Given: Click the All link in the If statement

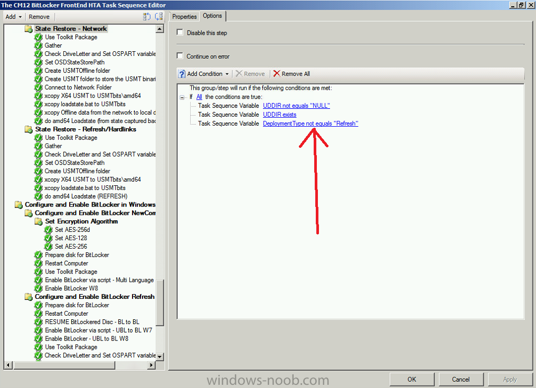Looking at the screenshot, I should (199, 97).
